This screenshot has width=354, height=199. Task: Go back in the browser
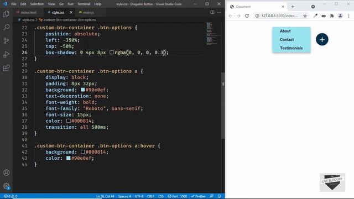[230, 16]
